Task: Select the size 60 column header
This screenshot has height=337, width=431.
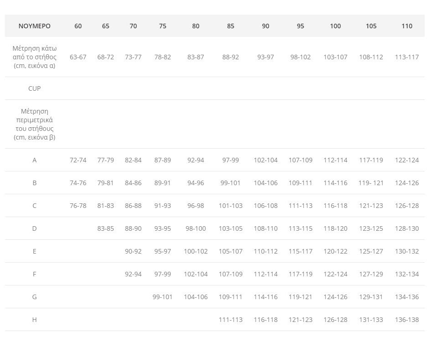Action: [78, 26]
